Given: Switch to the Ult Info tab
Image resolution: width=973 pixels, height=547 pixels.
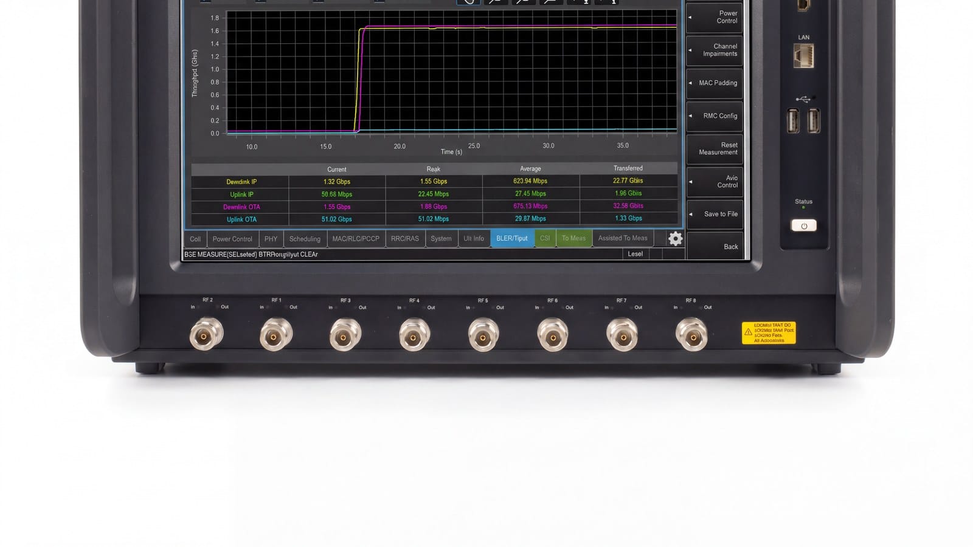Looking at the screenshot, I should [474, 239].
